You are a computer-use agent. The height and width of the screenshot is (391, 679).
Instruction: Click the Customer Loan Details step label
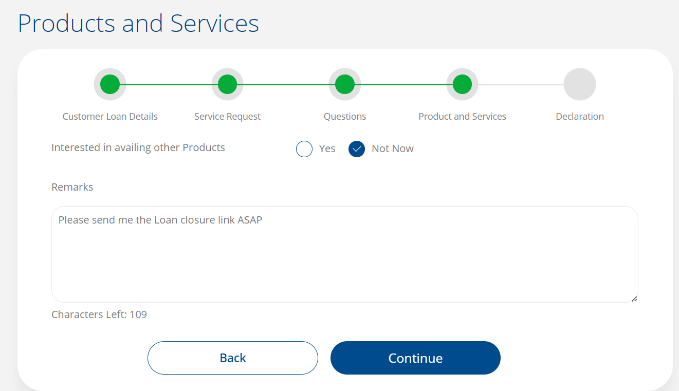pos(110,117)
